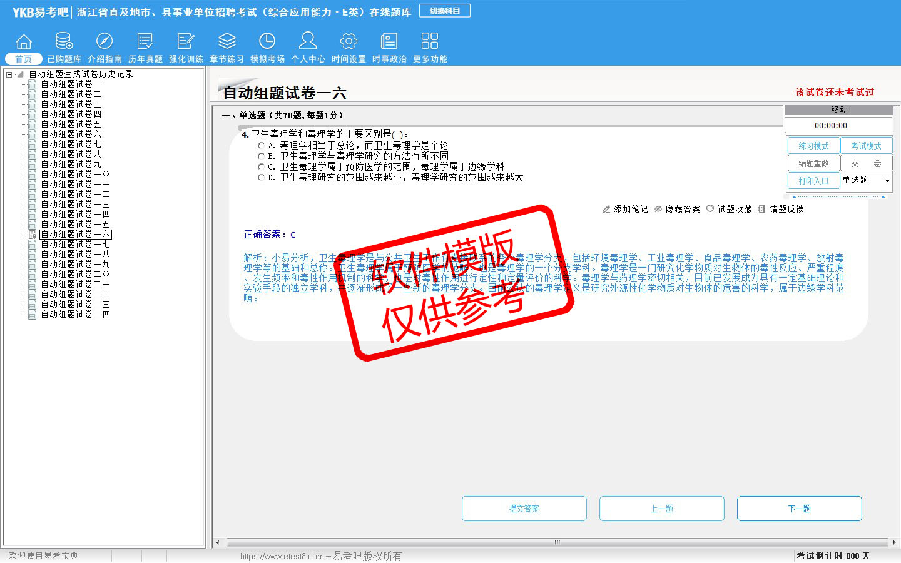This screenshot has width=901, height=563.
Task: Select the 强化训练 training icon
Action: pyautogui.click(x=186, y=41)
